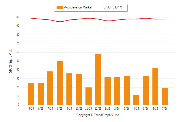The width and height of the screenshot is (181, 122).
Task: Click the Copyright TrendGraphix, Inc. text
Action: click(98, 115)
